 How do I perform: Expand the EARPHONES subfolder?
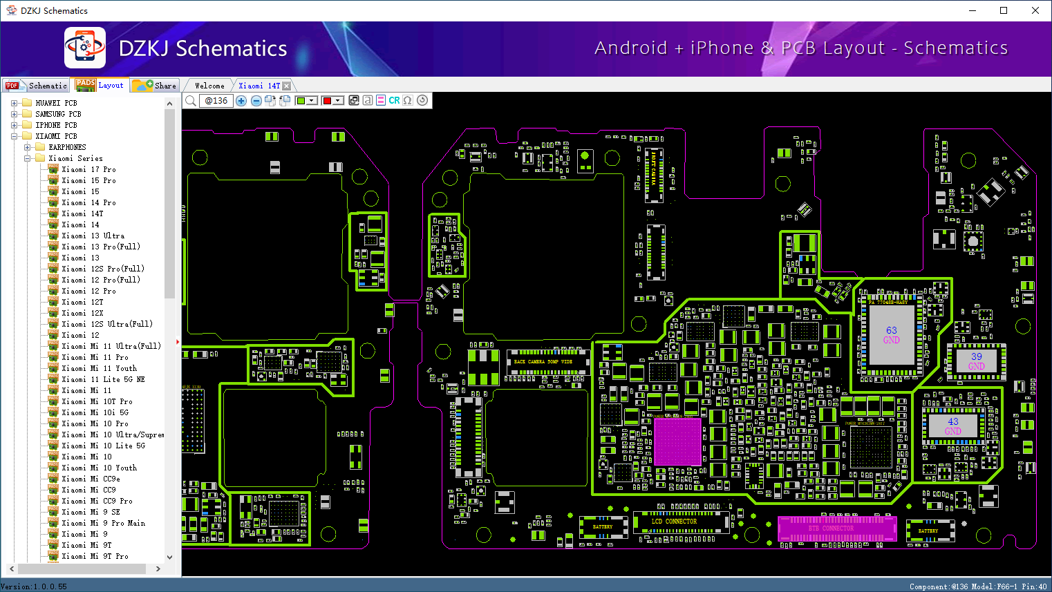point(28,147)
